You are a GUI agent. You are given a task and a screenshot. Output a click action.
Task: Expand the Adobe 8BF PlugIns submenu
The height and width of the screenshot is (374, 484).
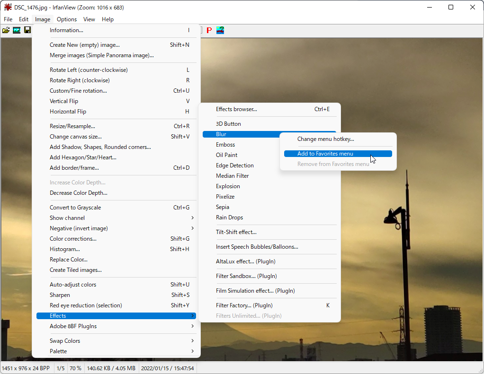(76, 326)
